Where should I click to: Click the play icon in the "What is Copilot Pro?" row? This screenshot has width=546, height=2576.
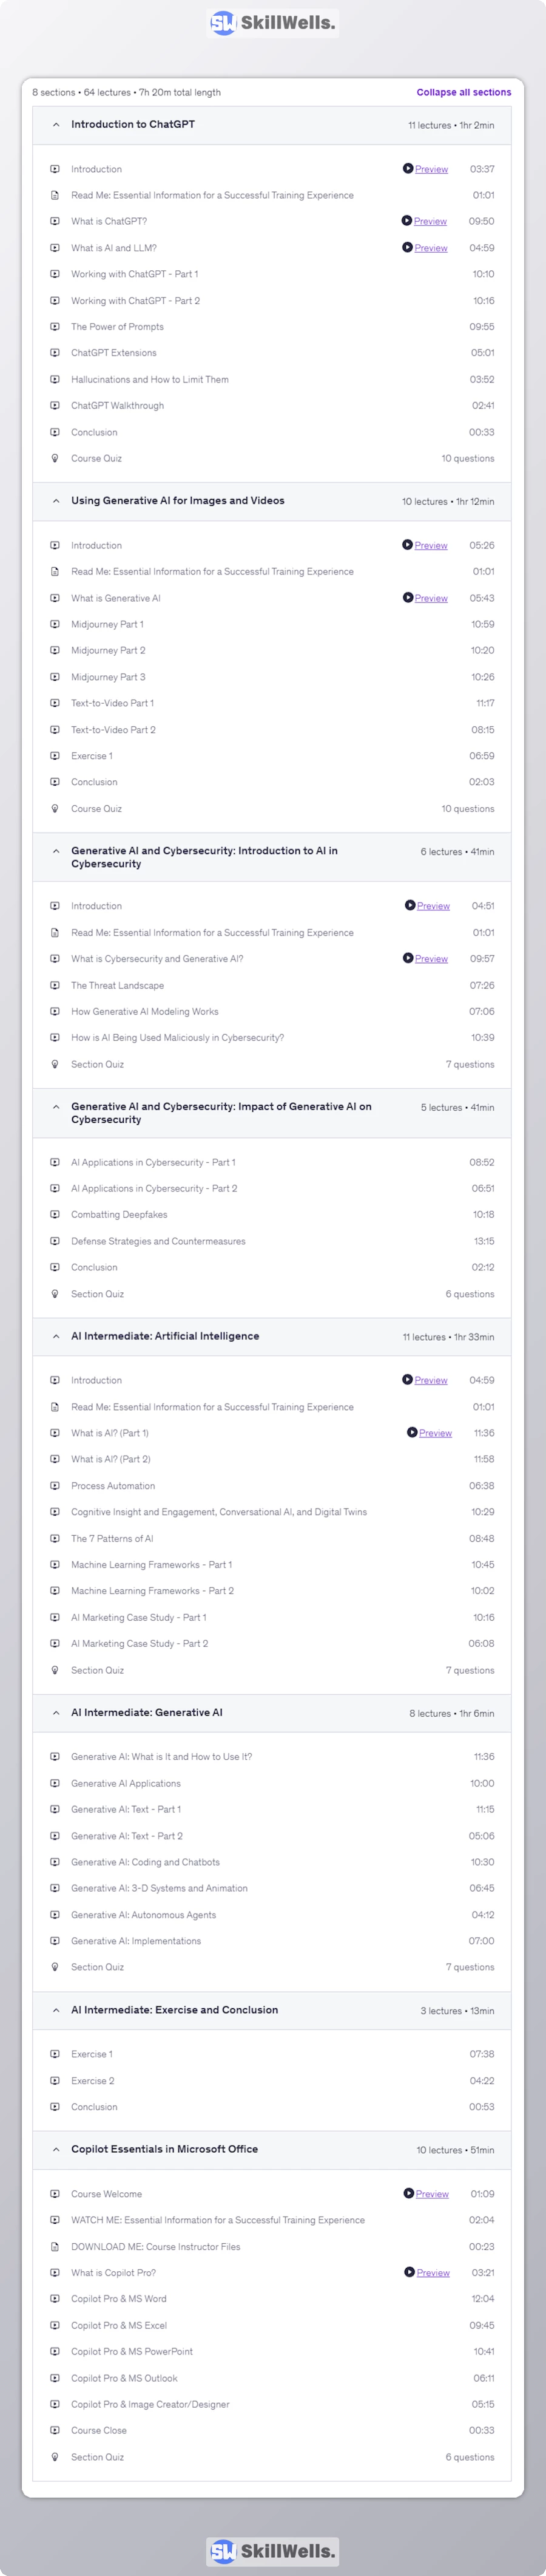(409, 2273)
